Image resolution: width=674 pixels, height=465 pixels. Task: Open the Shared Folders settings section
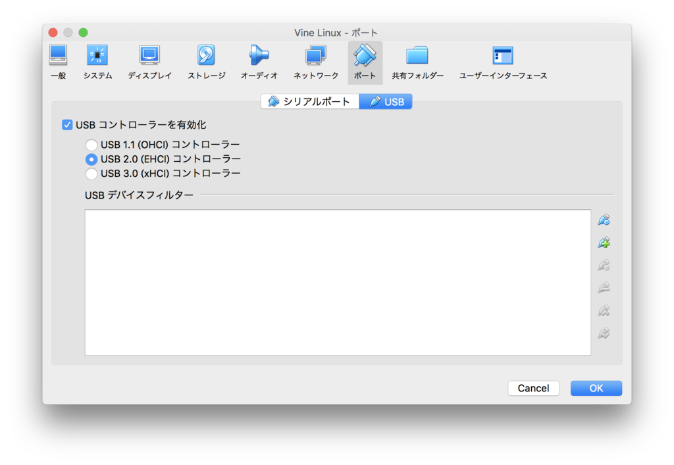(417, 62)
